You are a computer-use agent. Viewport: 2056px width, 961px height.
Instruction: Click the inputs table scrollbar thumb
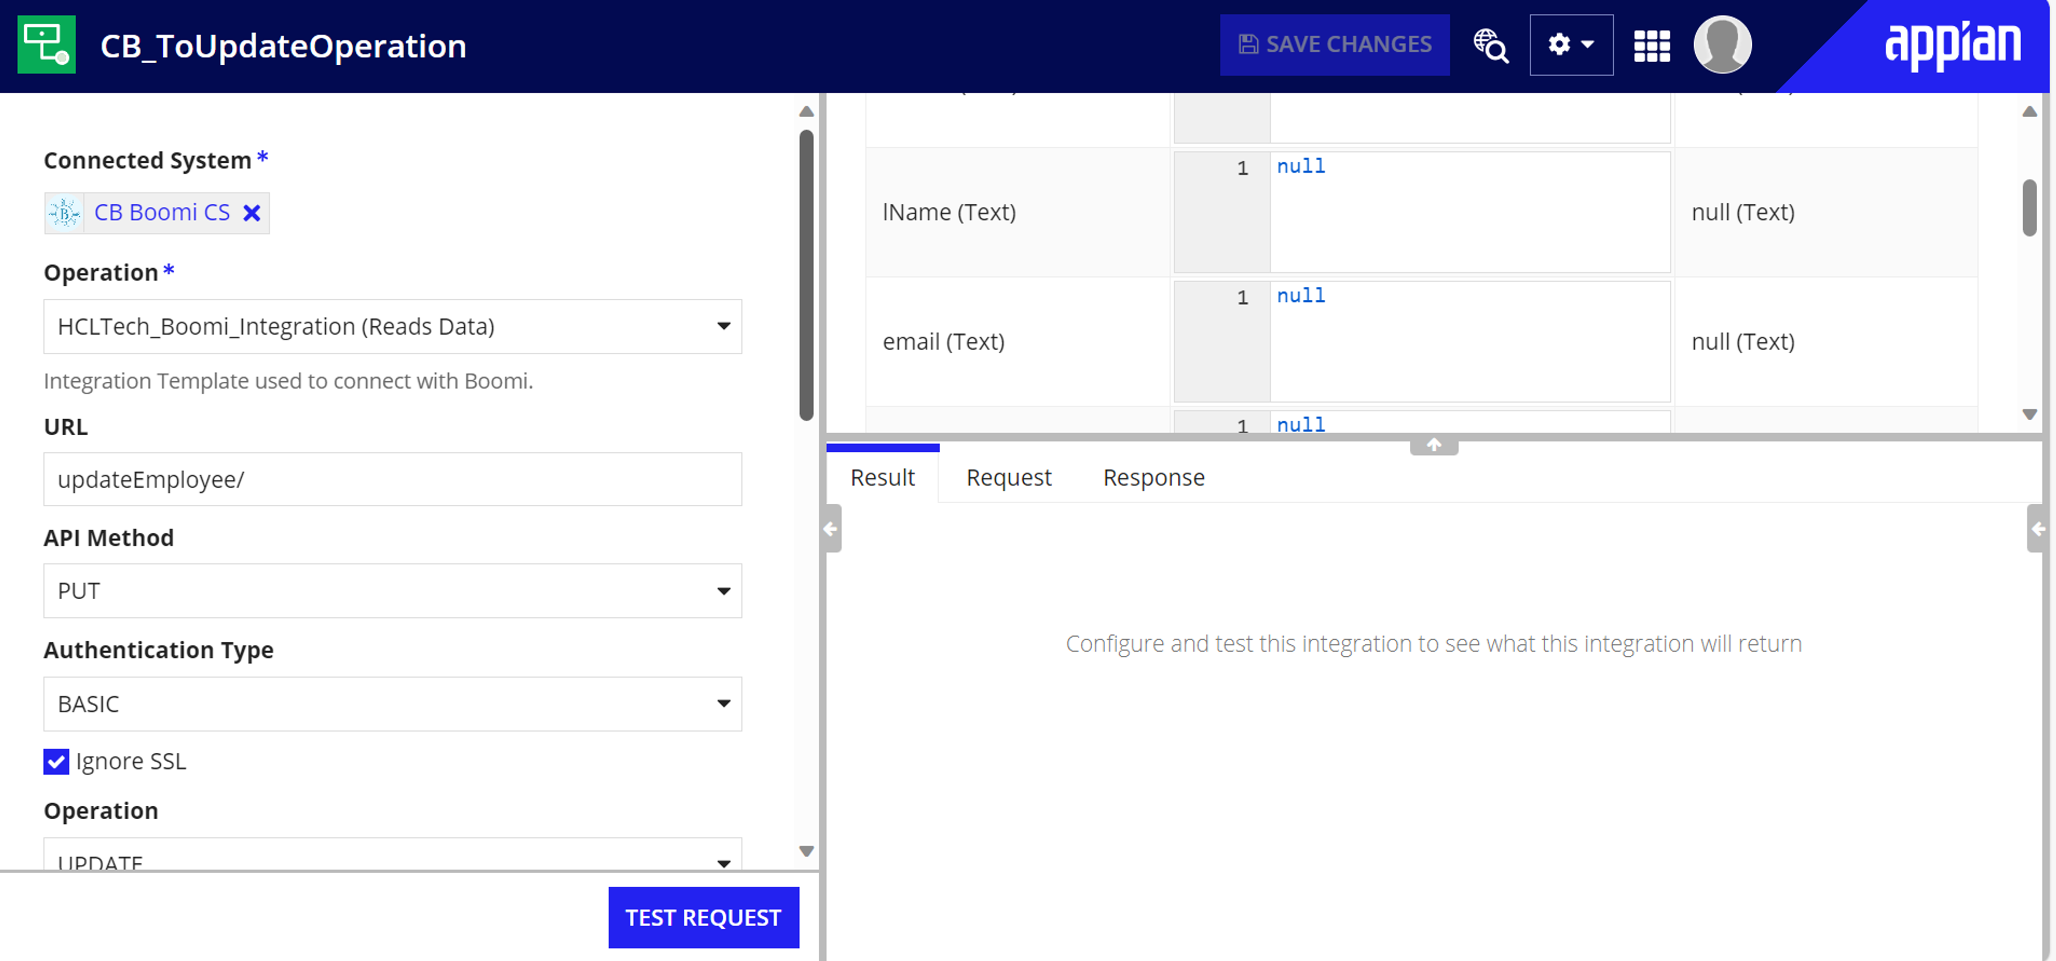pos(2030,208)
